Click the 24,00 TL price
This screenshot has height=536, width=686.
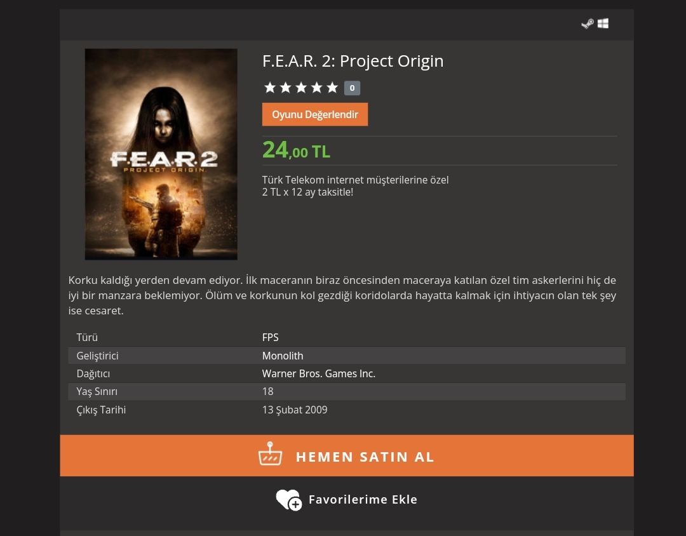[296, 151]
